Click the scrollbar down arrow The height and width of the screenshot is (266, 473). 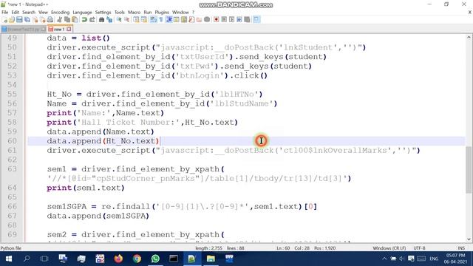click(469, 239)
